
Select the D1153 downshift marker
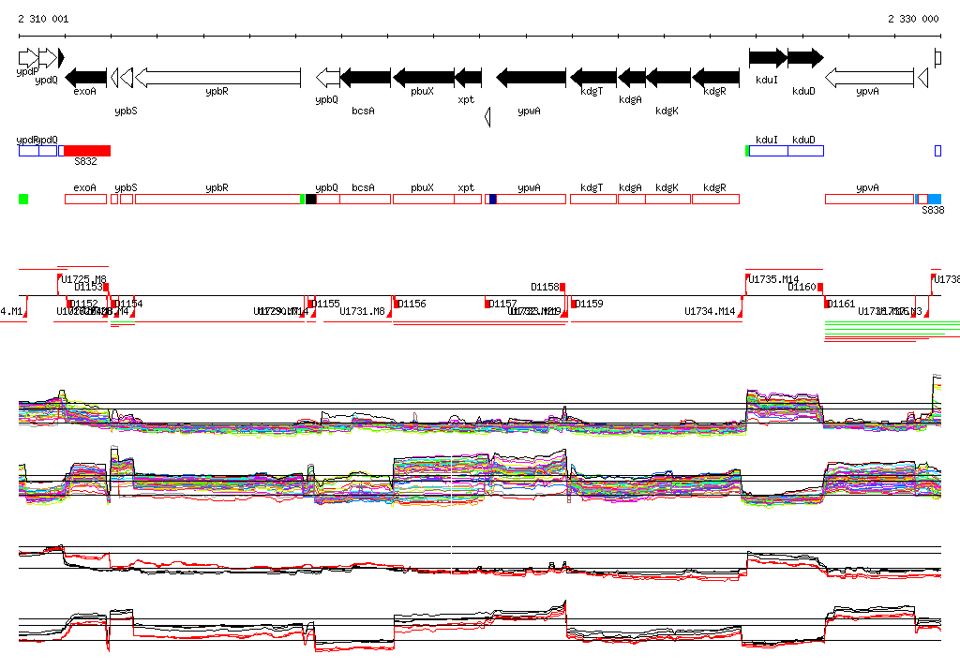[x=106, y=287]
